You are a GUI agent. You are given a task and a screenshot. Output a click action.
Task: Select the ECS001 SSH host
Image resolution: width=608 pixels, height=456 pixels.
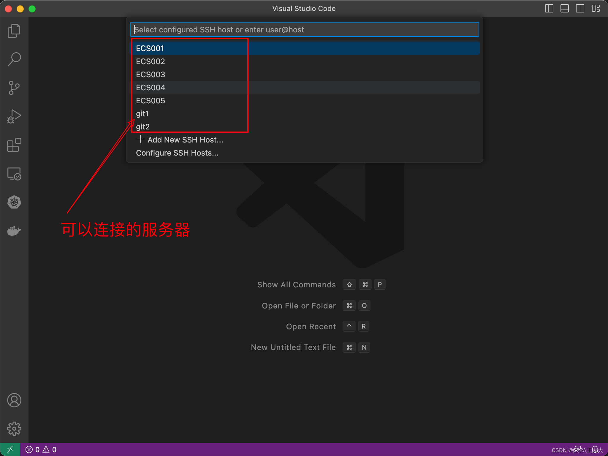[305, 48]
